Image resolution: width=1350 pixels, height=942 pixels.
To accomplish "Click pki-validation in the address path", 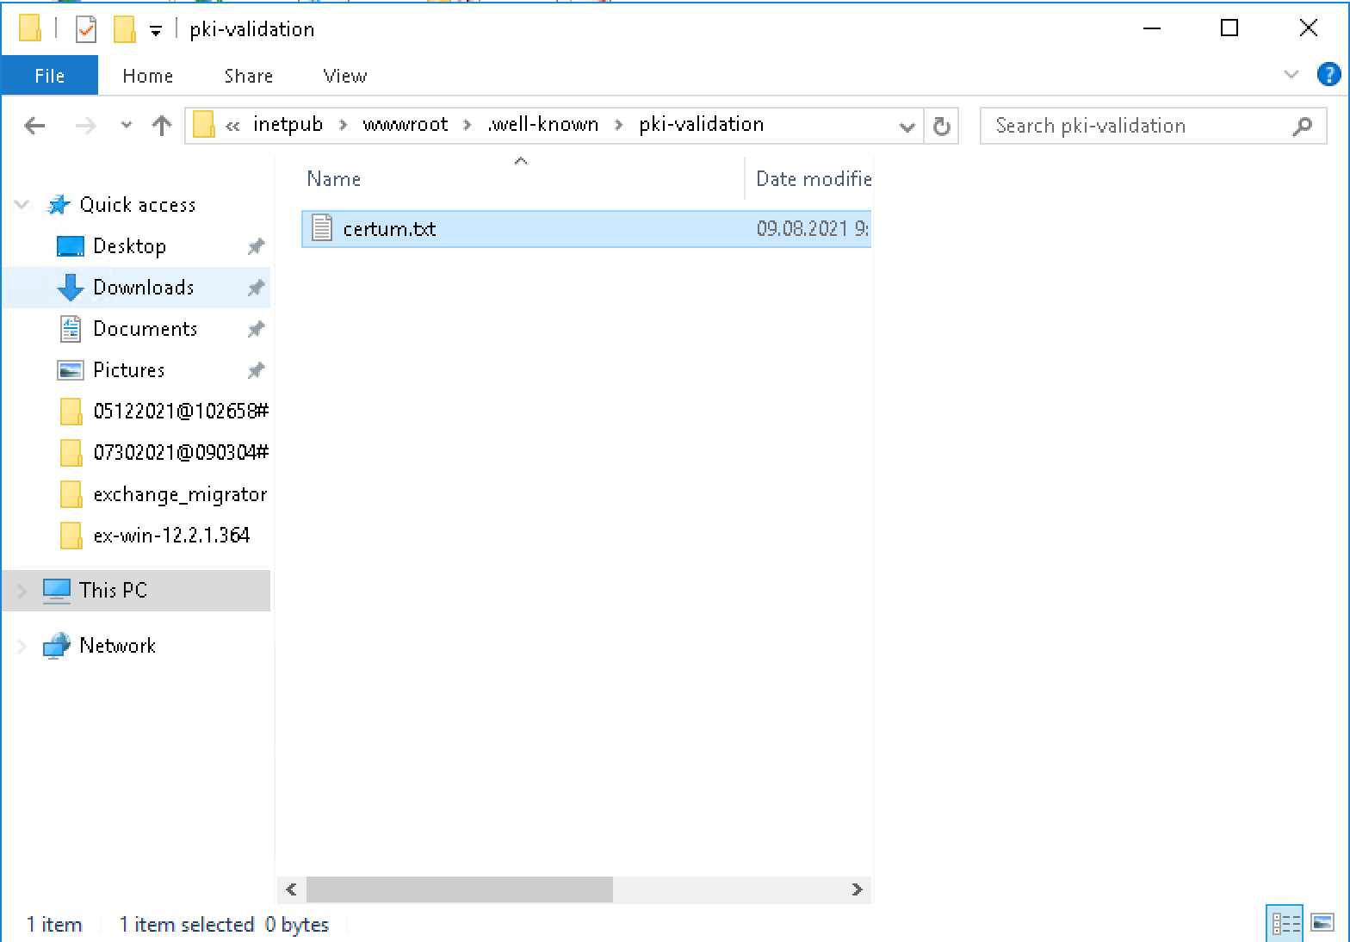I will [701, 125].
